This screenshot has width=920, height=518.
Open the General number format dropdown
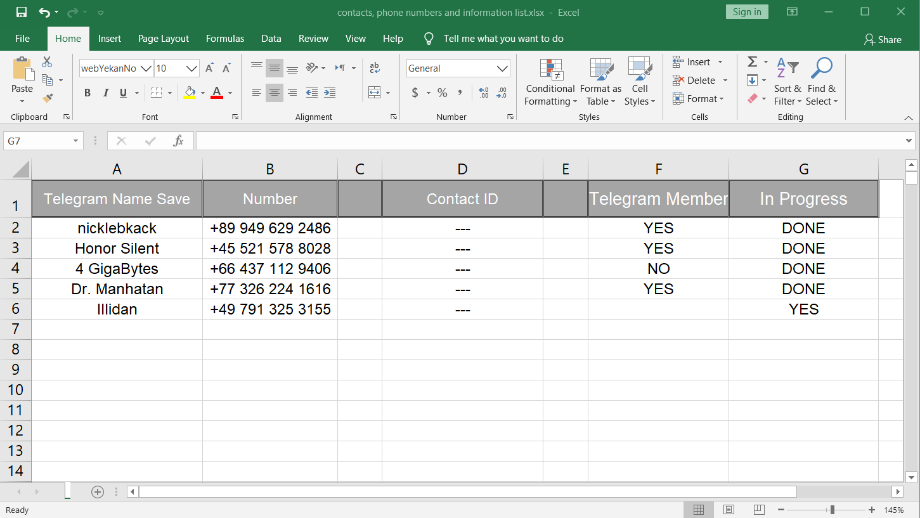click(x=503, y=68)
